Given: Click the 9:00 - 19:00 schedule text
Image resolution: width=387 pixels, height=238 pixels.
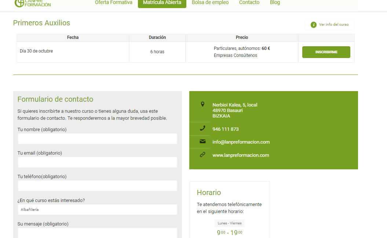Looking at the screenshot, I should (230, 232).
